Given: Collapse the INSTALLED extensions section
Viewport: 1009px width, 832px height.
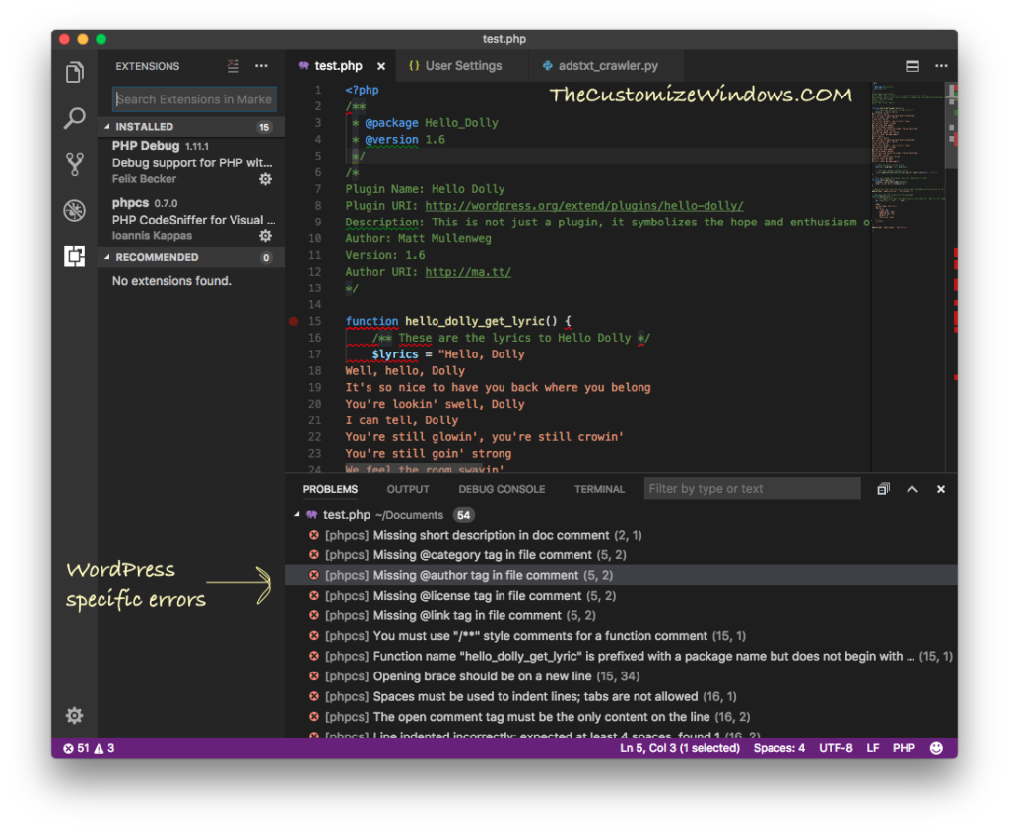Looking at the screenshot, I should point(106,127).
